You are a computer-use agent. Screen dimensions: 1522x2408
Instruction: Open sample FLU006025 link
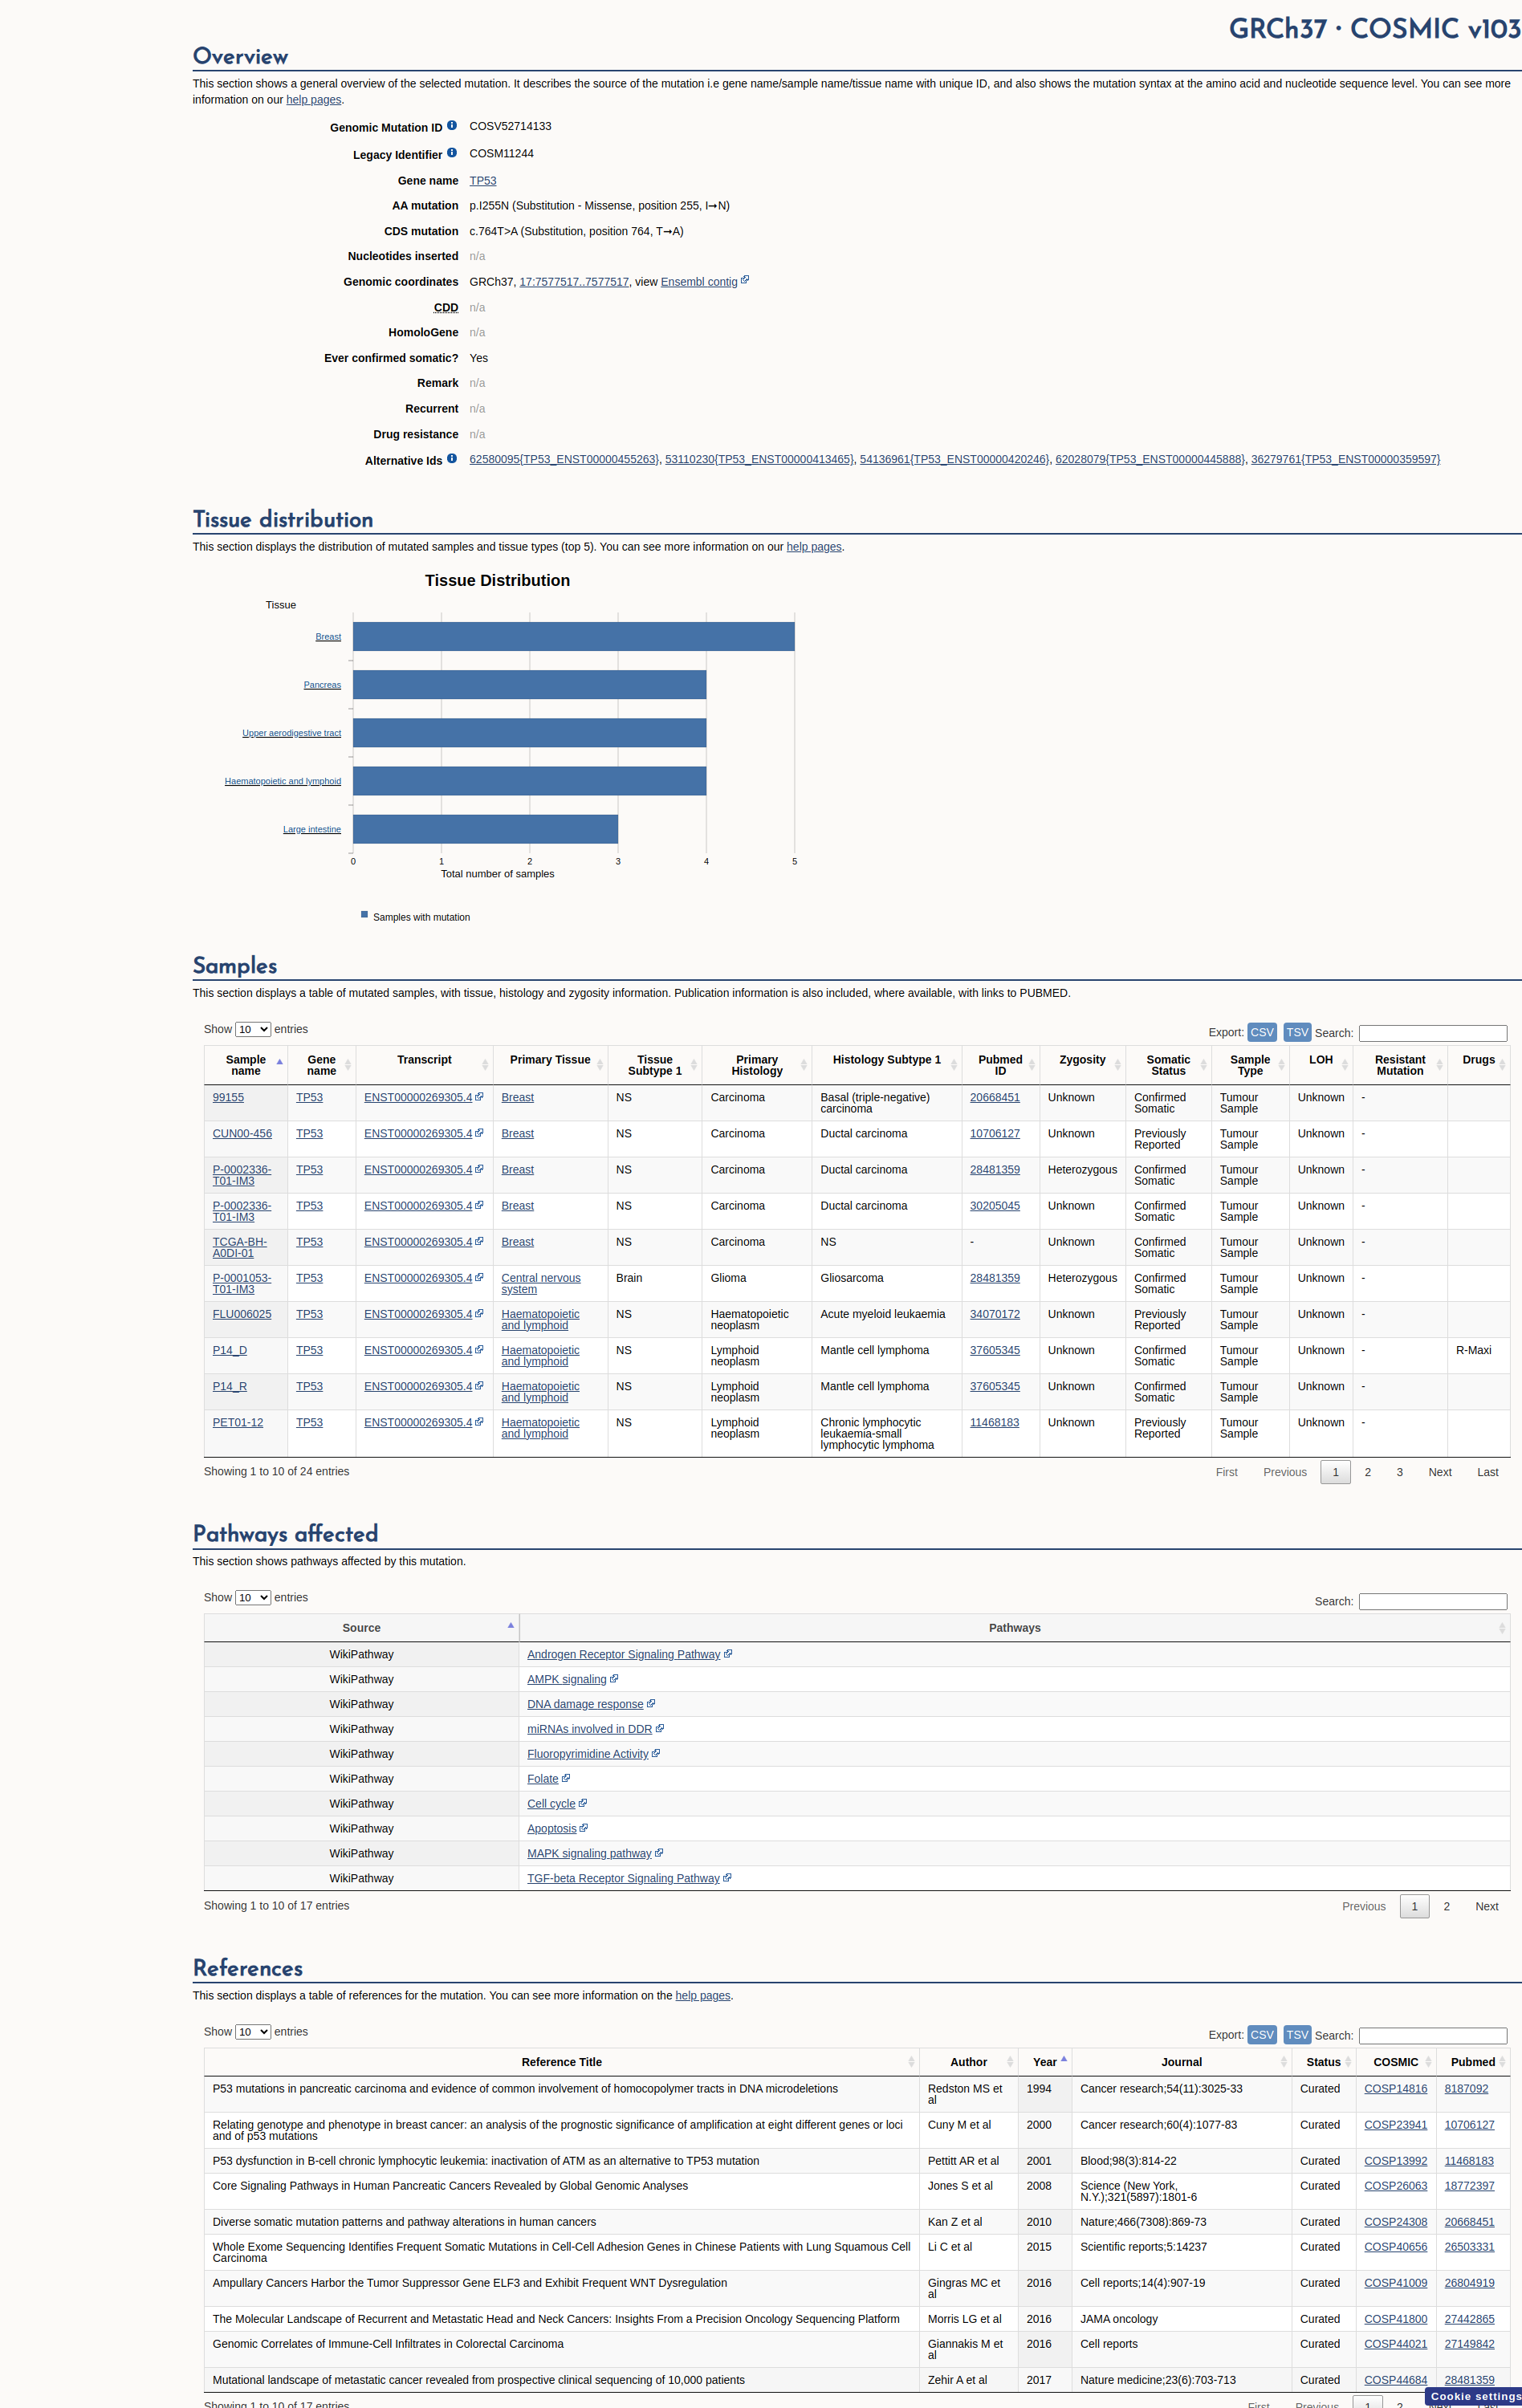242,1314
